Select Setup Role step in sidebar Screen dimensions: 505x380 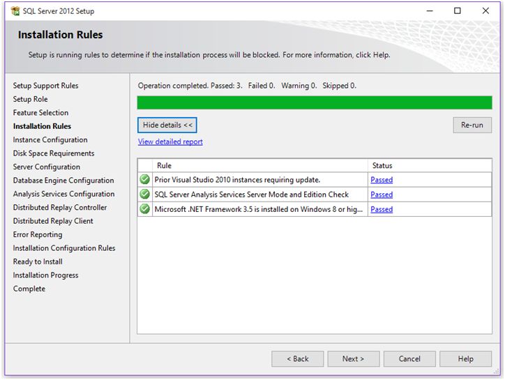30,99
